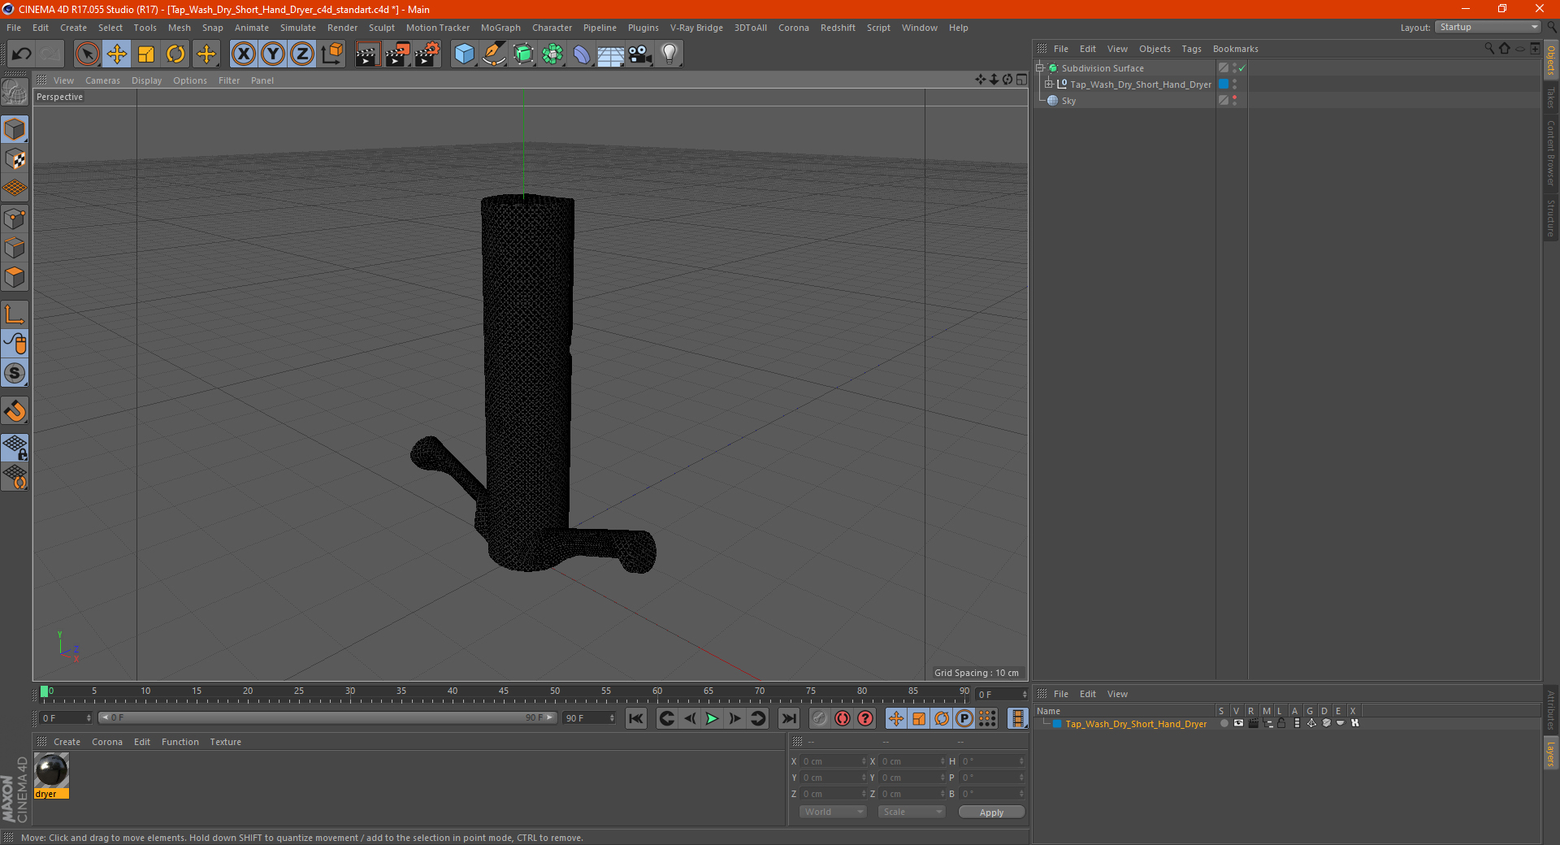Toggle the Snap S icon
This screenshot has width=1560, height=845.
click(15, 374)
